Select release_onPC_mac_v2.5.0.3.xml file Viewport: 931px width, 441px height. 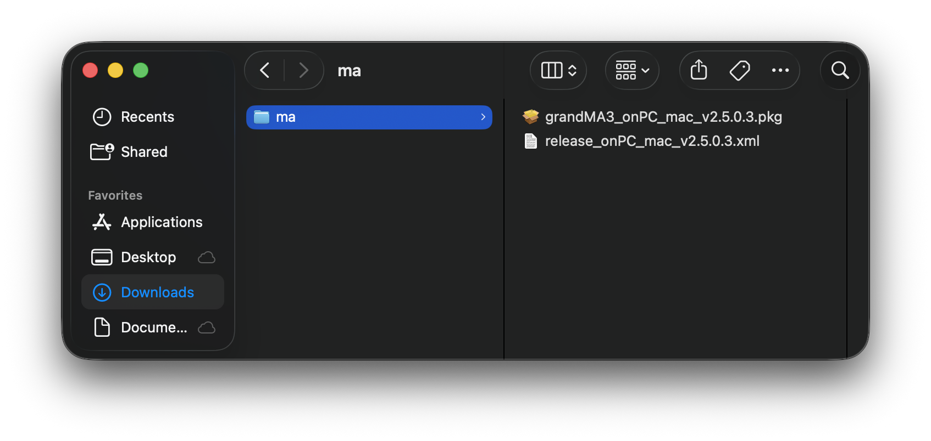click(652, 141)
